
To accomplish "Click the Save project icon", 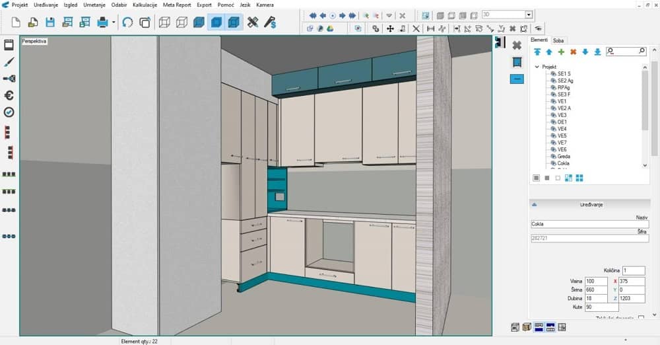I will tap(49, 22).
